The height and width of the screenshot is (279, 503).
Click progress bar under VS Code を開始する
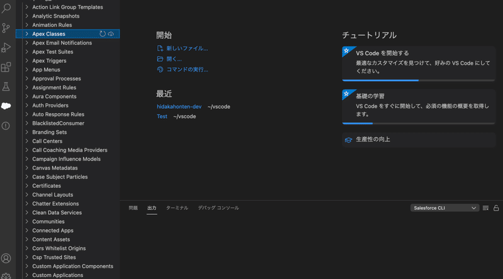[x=419, y=80]
